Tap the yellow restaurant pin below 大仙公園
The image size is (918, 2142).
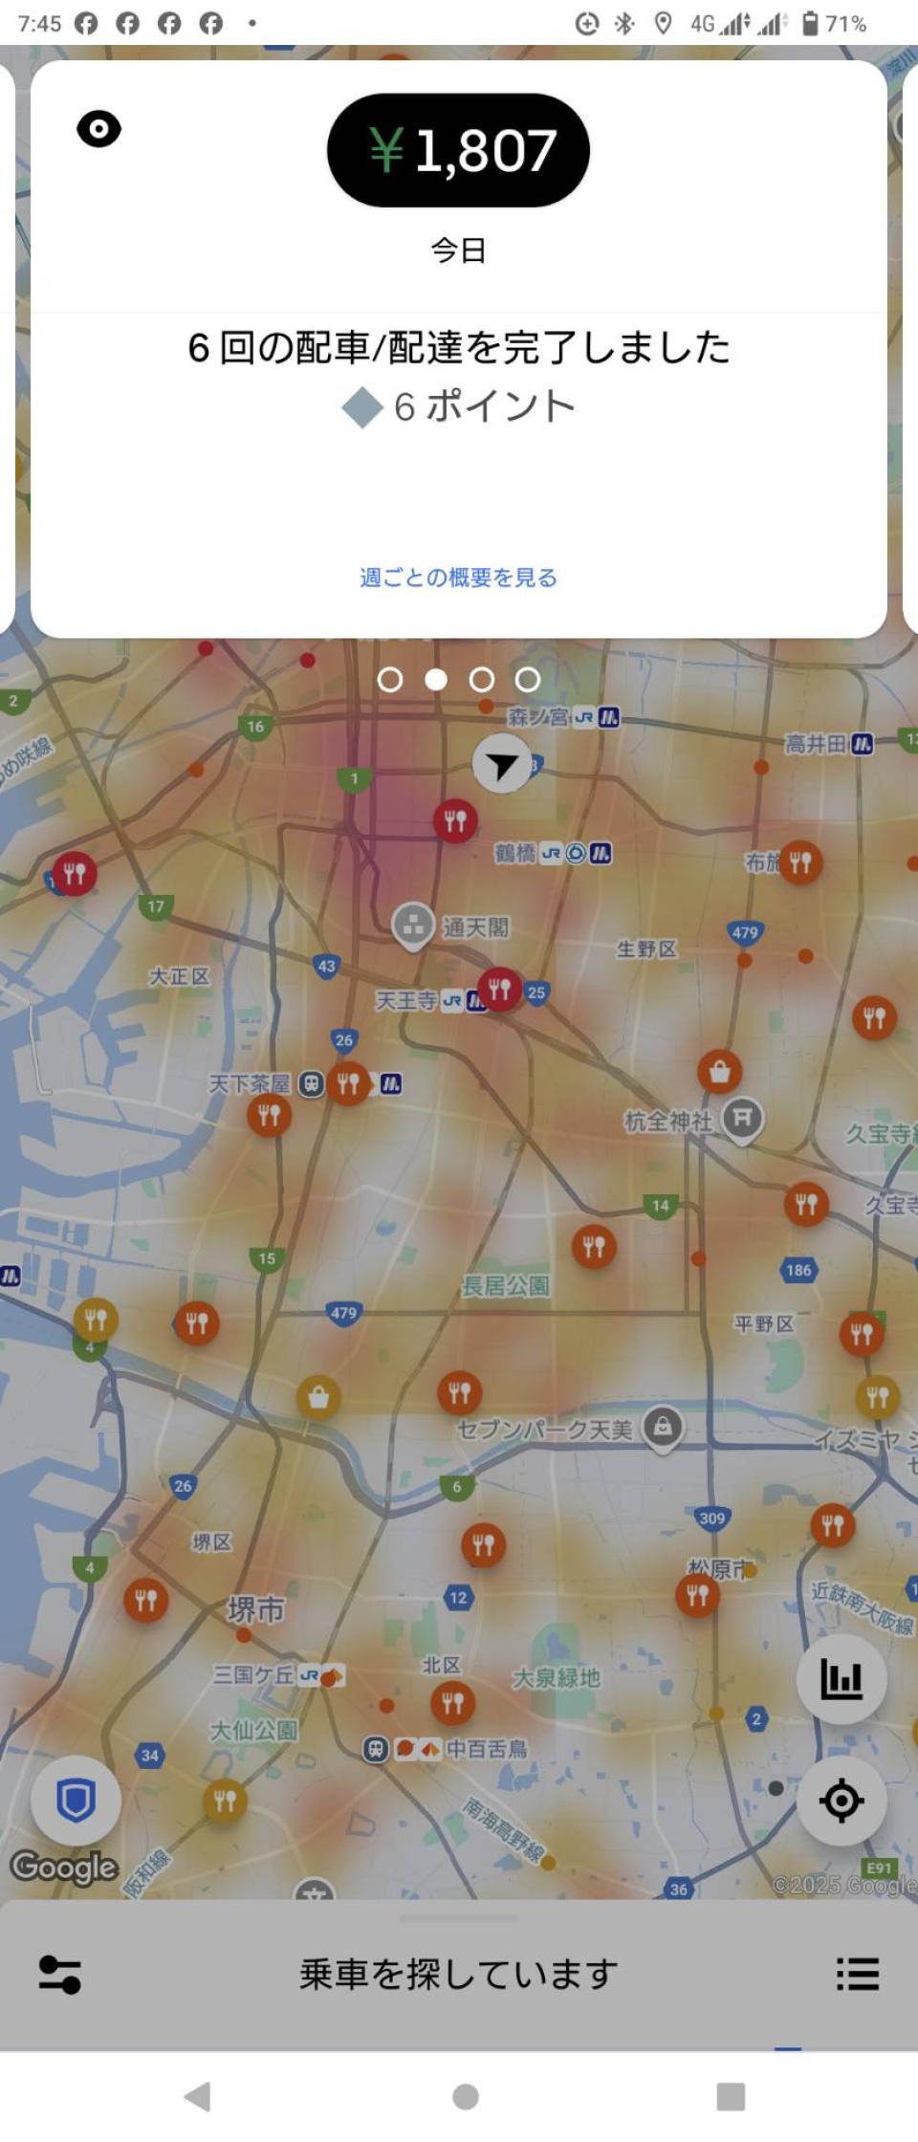225,1802
